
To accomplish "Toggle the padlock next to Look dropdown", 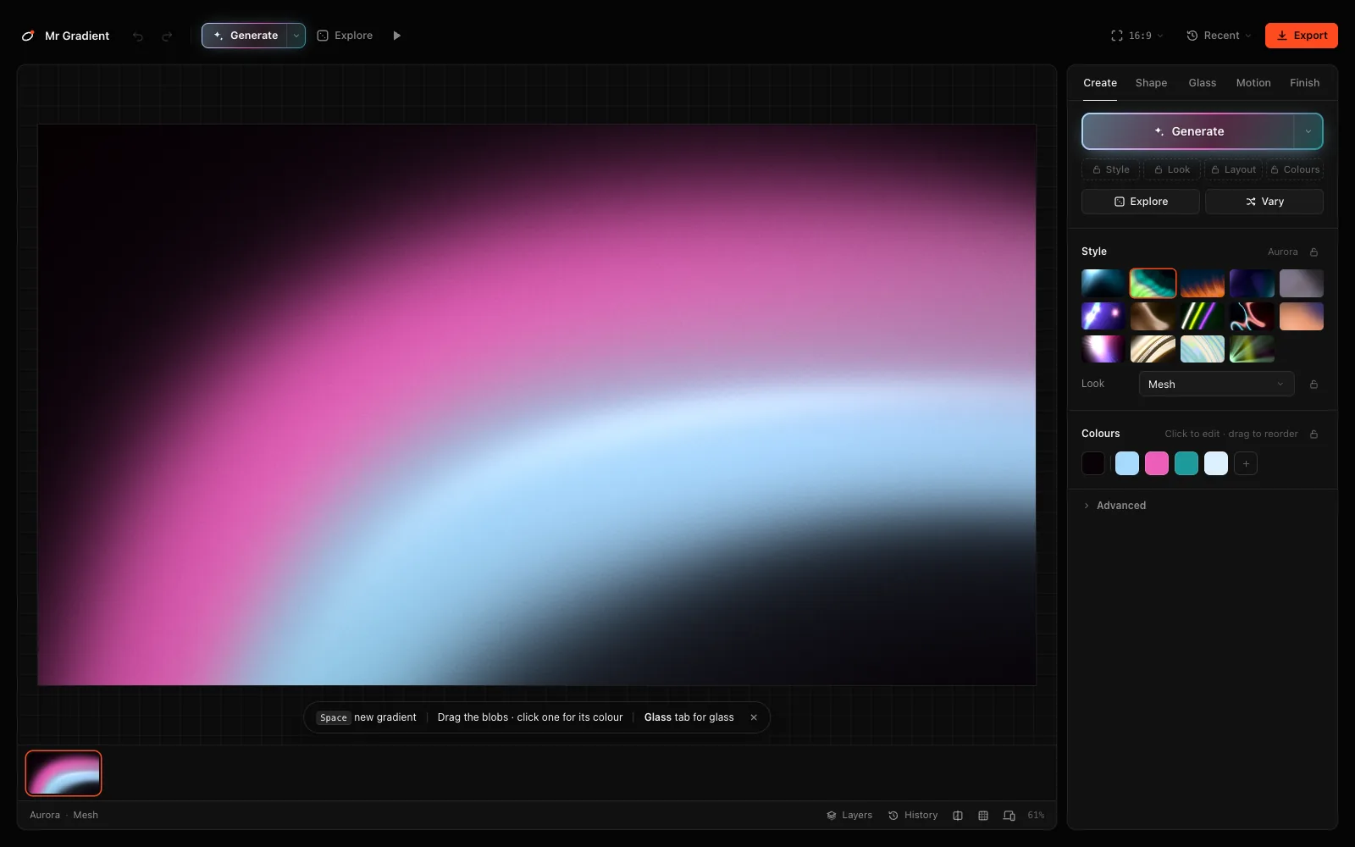I will pos(1314,384).
